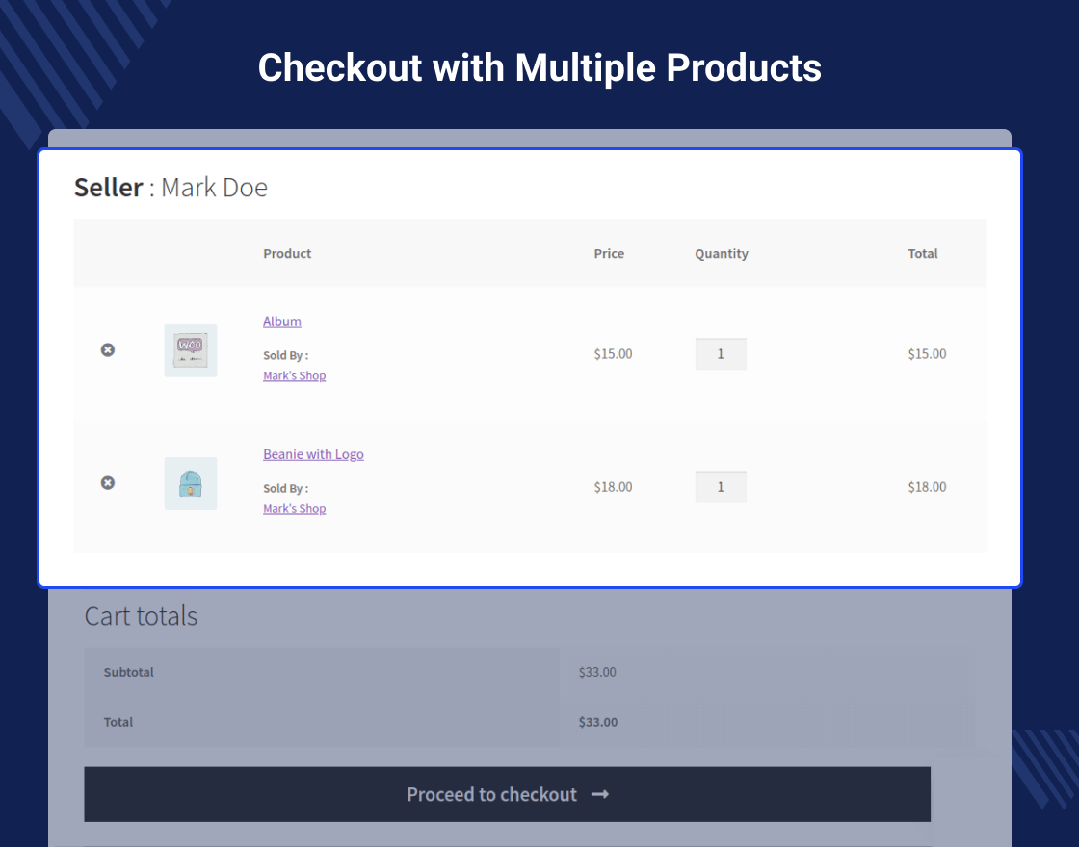Click the Seller Mark Doe heading
Screen dimensions: 1079x847
[x=171, y=187]
